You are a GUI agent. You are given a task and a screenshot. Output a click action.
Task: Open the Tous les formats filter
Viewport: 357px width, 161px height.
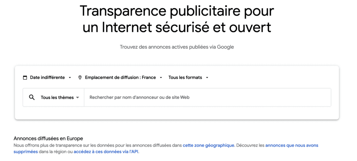click(x=185, y=78)
